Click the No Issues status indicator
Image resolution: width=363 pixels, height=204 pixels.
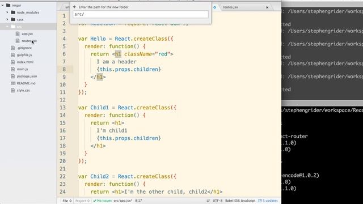point(102,201)
